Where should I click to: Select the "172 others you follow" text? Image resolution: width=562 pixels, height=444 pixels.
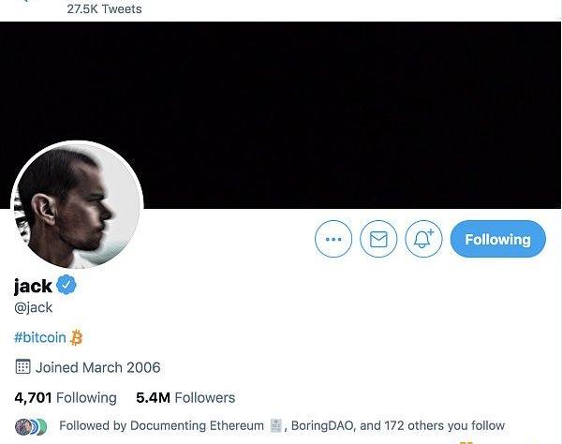(444, 425)
